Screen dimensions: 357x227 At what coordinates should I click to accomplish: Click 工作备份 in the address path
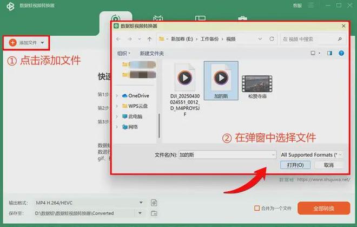209,39
